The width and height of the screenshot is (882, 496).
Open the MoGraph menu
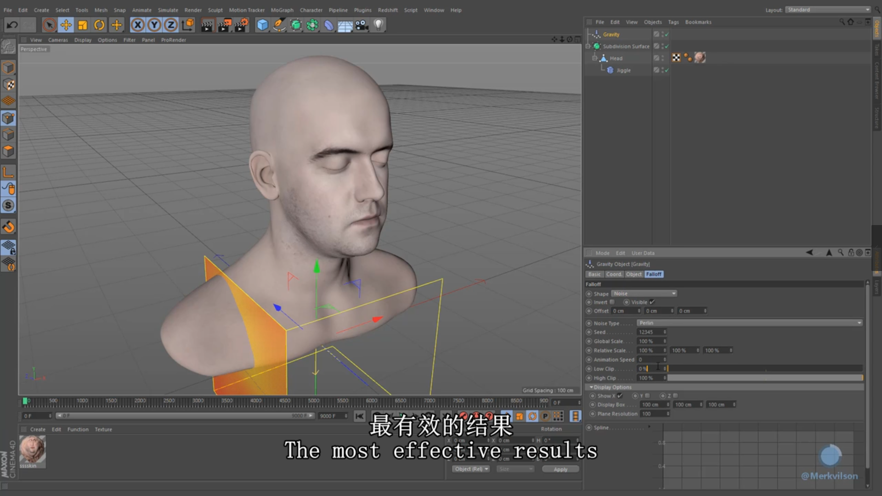coord(282,10)
